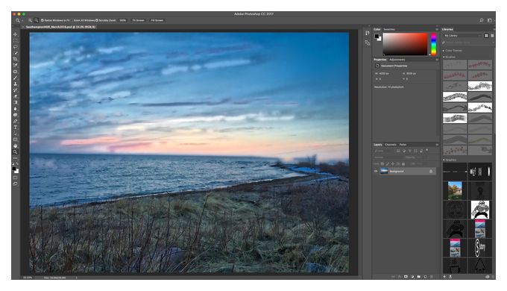
Task: Select the Blur tool
Action: [15, 109]
